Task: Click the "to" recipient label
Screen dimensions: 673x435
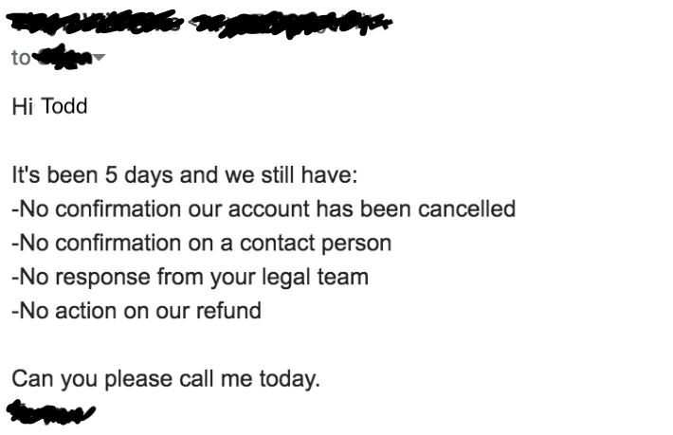Action: point(20,59)
